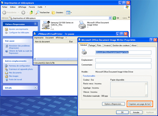The image size is (158, 116).
Task: Click Options d'impression button
Action: (x=114, y=104)
